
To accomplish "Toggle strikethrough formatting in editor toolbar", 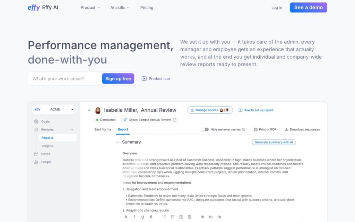I will [x=151, y=217].
